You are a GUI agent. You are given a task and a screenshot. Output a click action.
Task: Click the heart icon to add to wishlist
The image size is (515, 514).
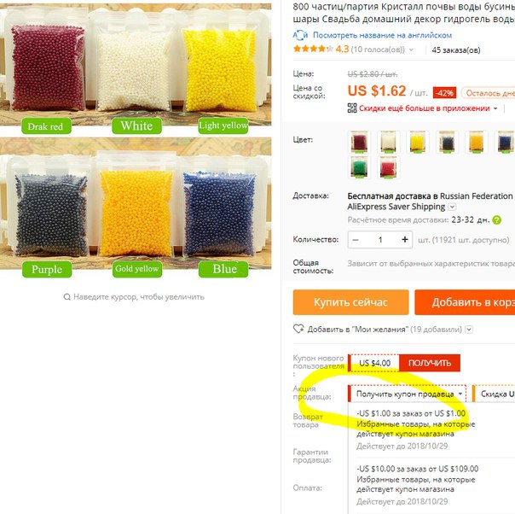click(x=298, y=329)
